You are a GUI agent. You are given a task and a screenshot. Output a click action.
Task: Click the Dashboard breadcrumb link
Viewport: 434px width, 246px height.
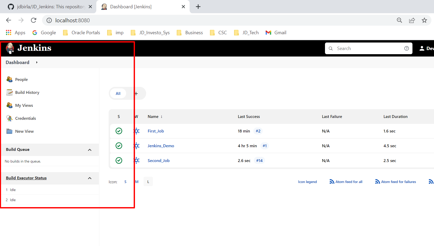17,62
